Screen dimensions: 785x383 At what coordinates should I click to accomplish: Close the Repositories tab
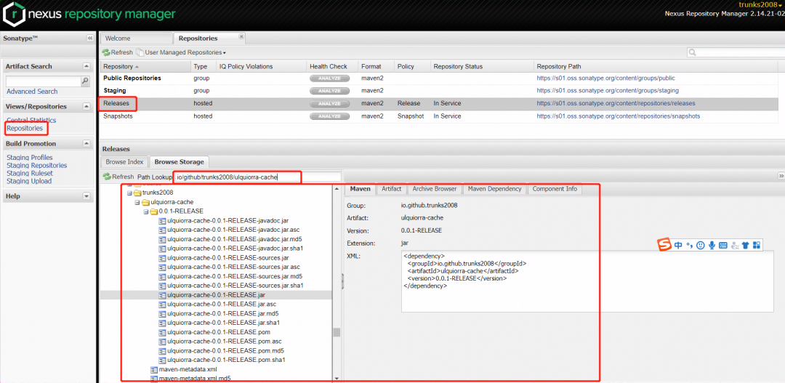pos(241,36)
